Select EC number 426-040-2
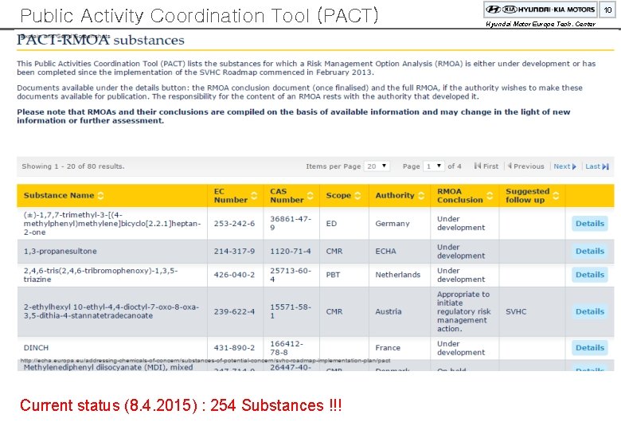 [x=234, y=275]
